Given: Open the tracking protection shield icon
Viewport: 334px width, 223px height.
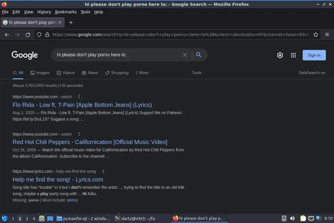Looking at the screenshot, I should tap(39, 35).
